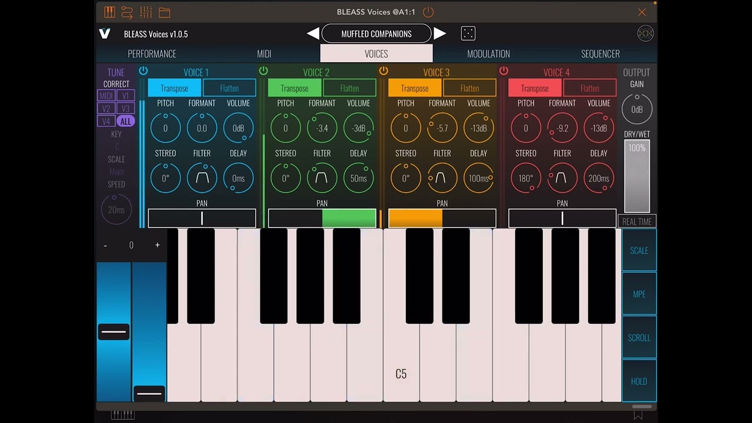Screen dimensions: 752x423
Task: Click Voice 3 FILTER shape icon
Action: pyautogui.click(x=442, y=178)
